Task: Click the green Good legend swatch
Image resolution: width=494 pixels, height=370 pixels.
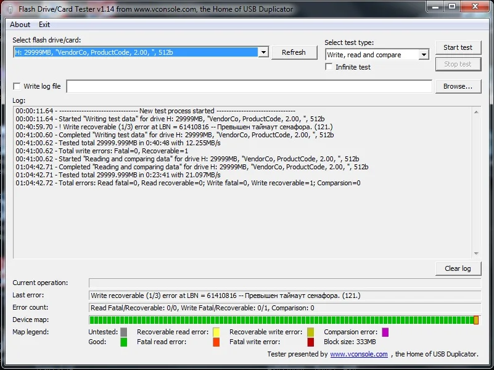Action: tap(124, 342)
